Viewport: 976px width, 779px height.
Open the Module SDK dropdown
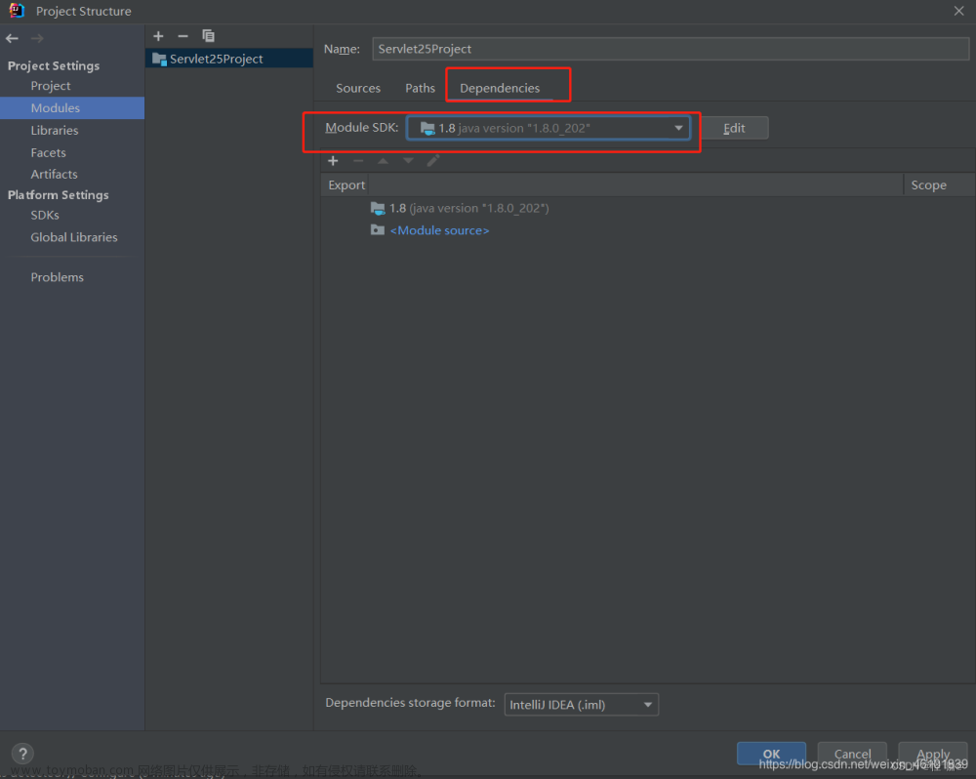(548, 128)
